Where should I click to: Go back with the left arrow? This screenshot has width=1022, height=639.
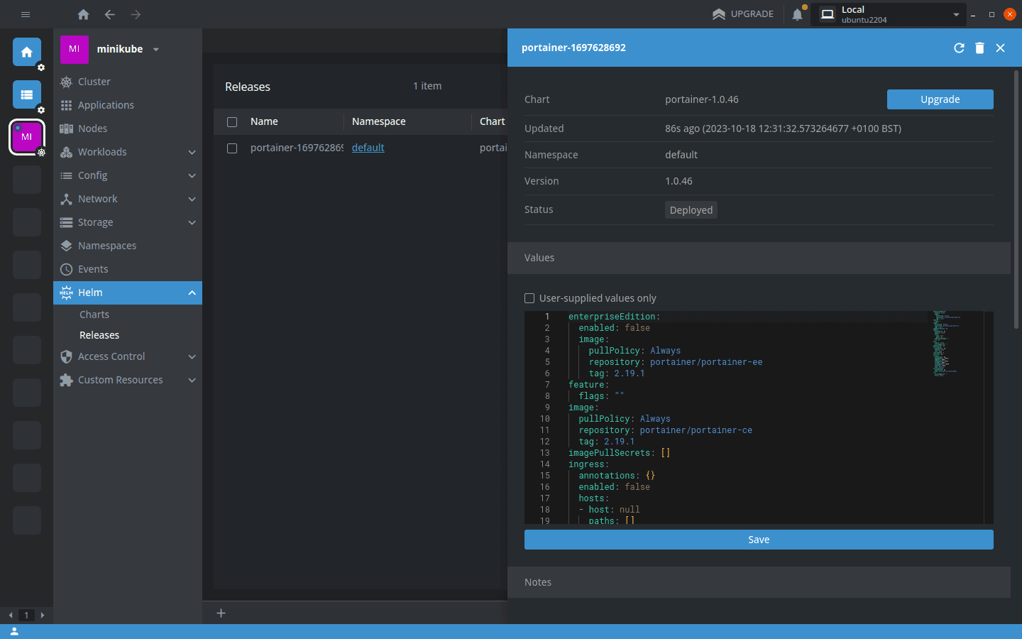(109, 14)
